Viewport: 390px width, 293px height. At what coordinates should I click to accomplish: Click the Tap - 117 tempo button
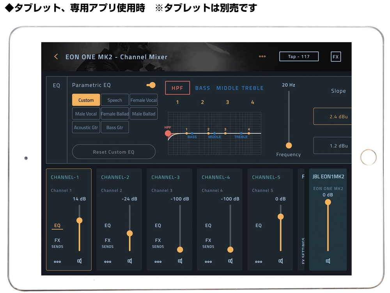click(x=299, y=57)
